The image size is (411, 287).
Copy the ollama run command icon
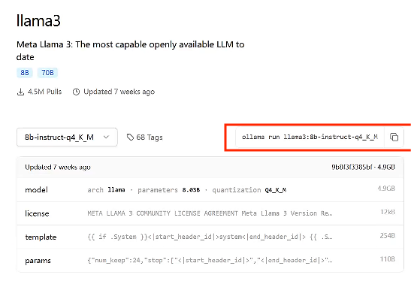point(394,137)
